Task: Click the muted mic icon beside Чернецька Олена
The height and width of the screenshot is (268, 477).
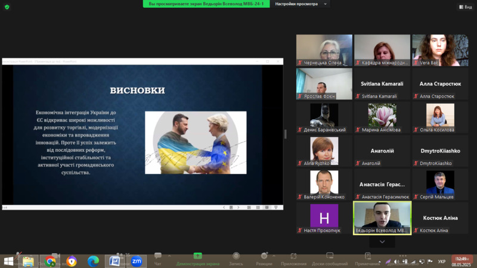Action: click(x=300, y=63)
